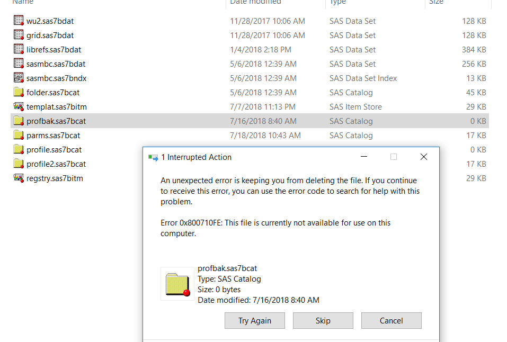Click the large profbak.sas7bcat folder preview in the dialog
This screenshot has height=342, width=507.
click(x=177, y=283)
